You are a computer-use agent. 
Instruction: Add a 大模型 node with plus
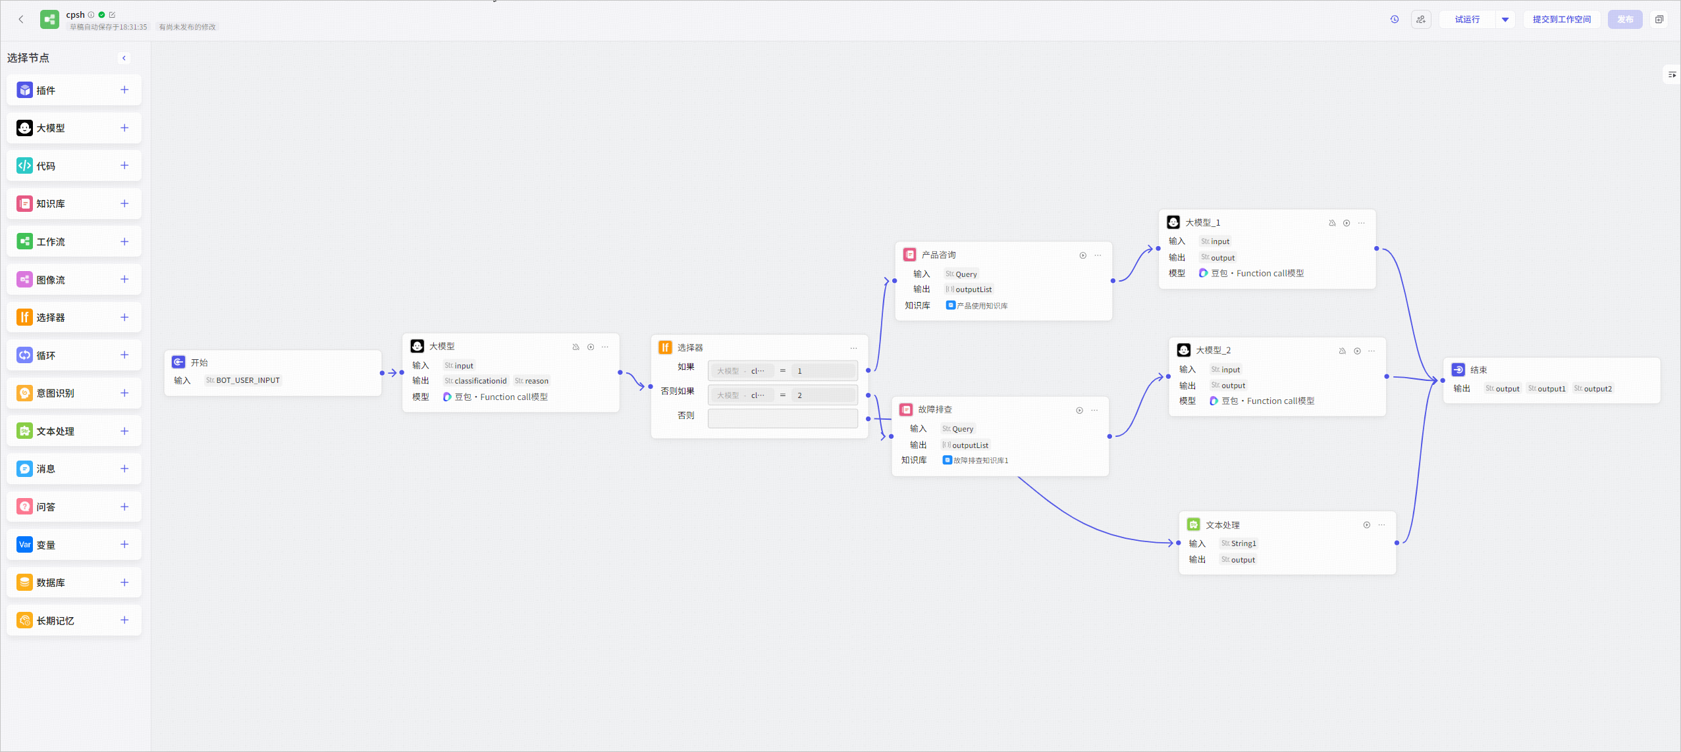(124, 128)
